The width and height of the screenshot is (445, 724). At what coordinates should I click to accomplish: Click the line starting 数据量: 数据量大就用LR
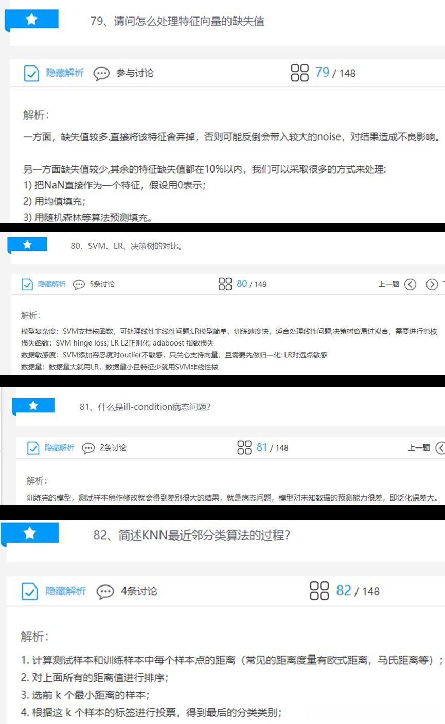click(x=119, y=367)
